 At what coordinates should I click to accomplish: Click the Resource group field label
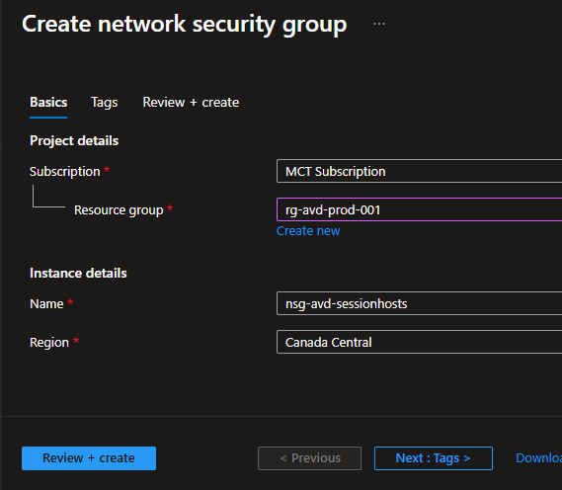click(x=119, y=210)
